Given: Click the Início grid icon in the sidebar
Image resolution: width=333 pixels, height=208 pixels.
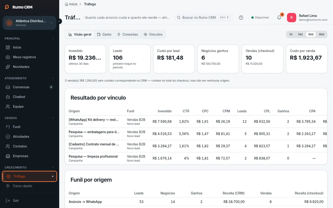Looking at the screenshot, I should pyautogui.click(x=8, y=47).
